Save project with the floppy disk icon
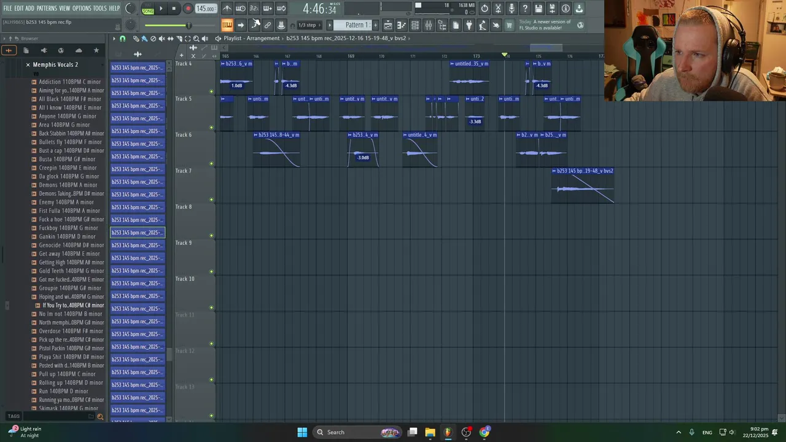 coord(539,9)
